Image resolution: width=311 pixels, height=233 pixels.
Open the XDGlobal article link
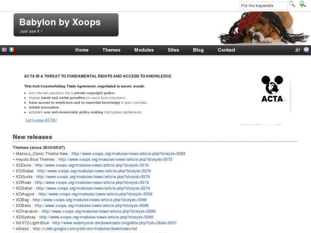[94, 171]
